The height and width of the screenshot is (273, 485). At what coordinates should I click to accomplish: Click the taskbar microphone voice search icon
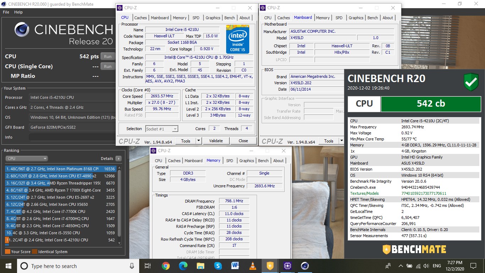[x=132, y=266]
